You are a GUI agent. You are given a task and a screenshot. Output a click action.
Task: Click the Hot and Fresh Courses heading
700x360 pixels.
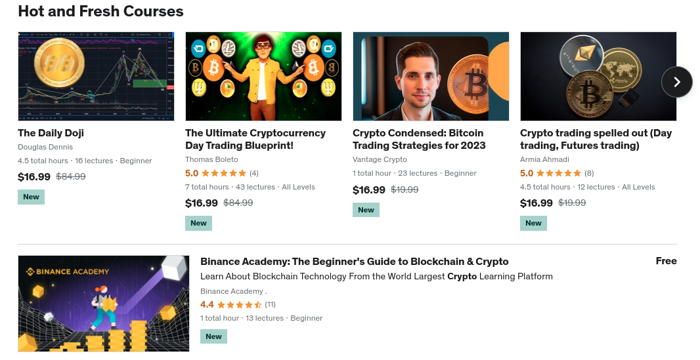pyautogui.click(x=100, y=11)
